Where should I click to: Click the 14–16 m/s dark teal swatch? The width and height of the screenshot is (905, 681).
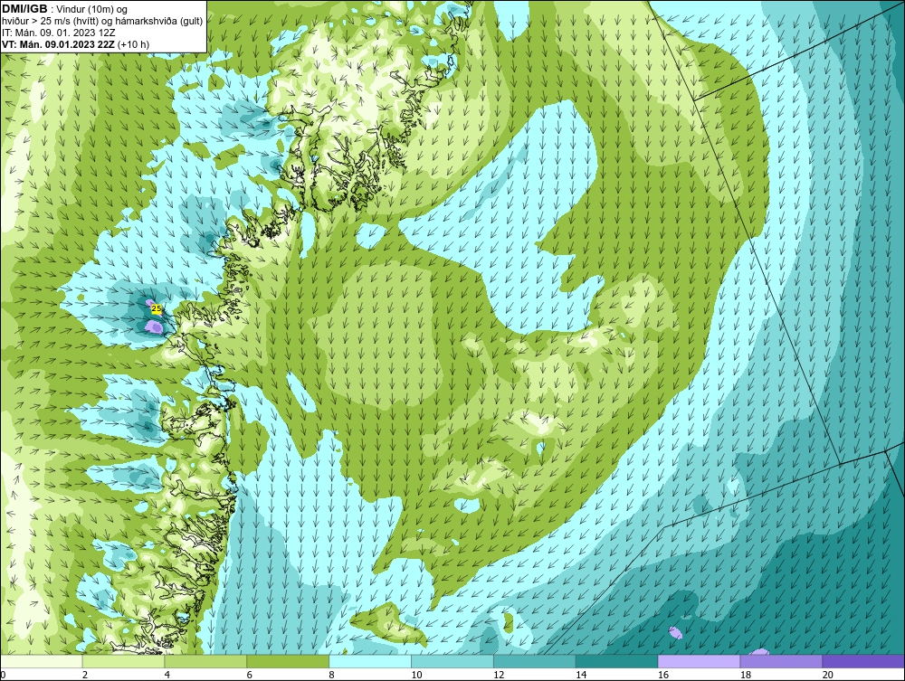pyautogui.click(x=617, y=661)
